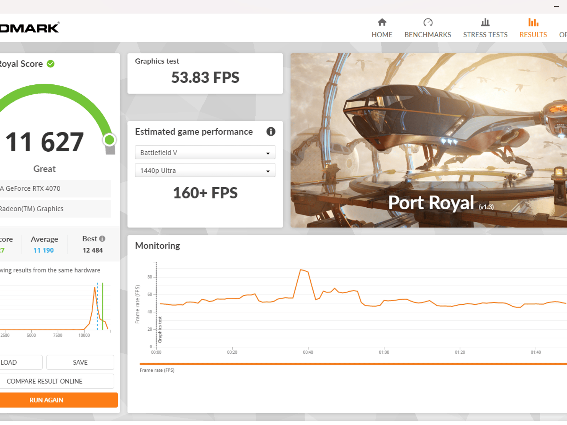This screenshot has width=567, height=425.
Task: Click the house Home icon
Action: 382,22
